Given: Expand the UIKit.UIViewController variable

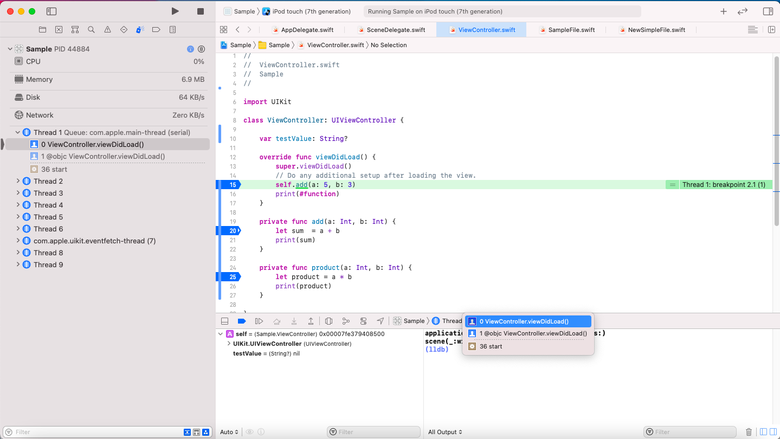Looking at the screenshot, I should (229, 344).
